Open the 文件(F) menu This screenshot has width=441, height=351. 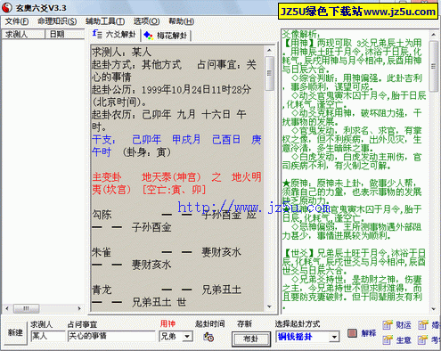point(17,21)
